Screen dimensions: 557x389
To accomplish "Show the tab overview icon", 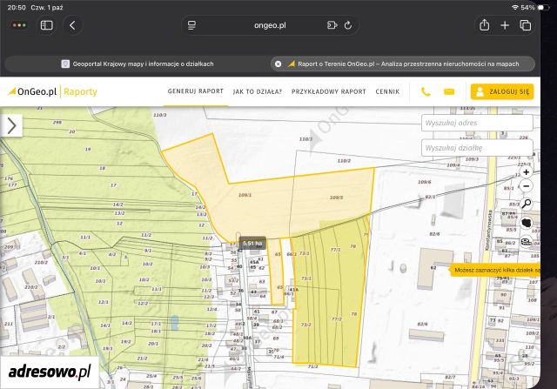I will click(x=526, y=25).
